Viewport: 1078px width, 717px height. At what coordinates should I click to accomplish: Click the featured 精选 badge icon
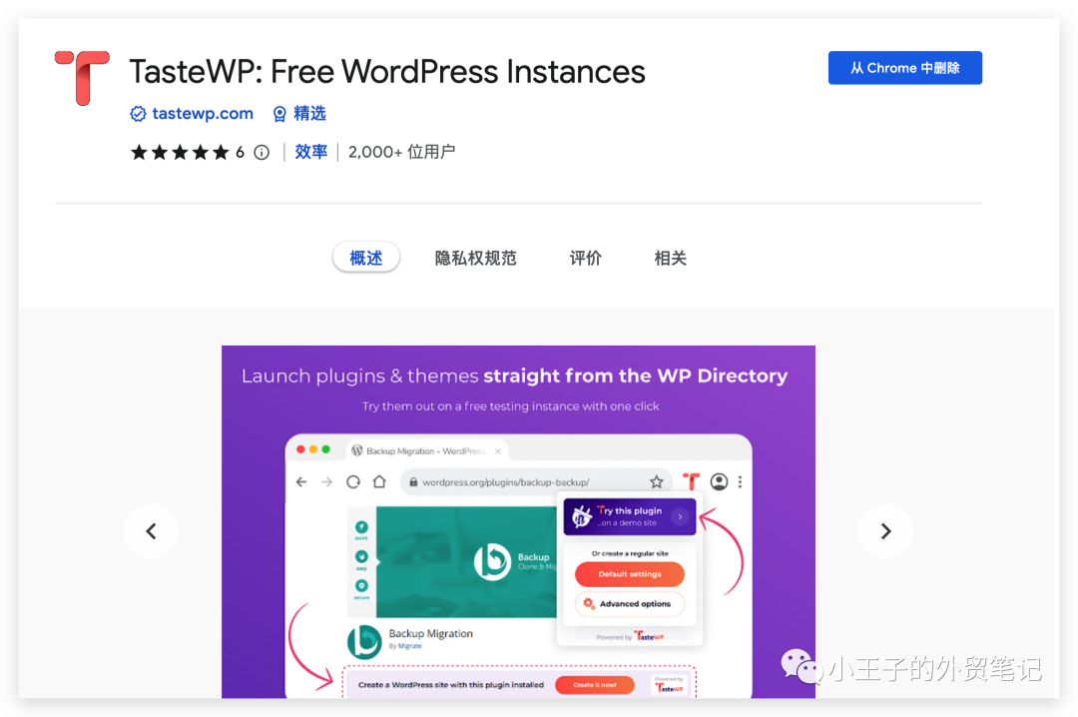pyautogui.click(x=279, y=114)
